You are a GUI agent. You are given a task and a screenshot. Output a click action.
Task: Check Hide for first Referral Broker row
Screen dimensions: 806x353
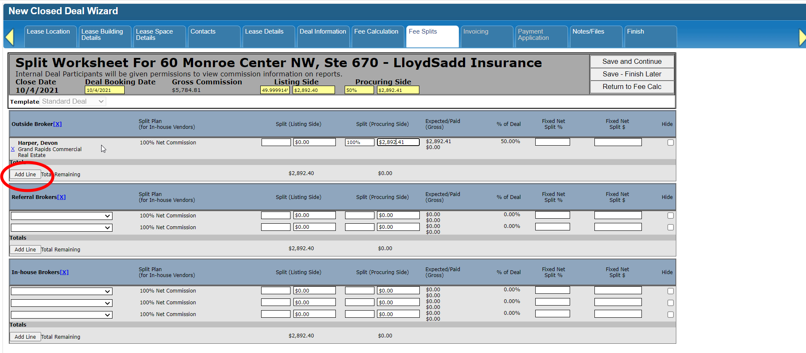click(x=670, y=216)
